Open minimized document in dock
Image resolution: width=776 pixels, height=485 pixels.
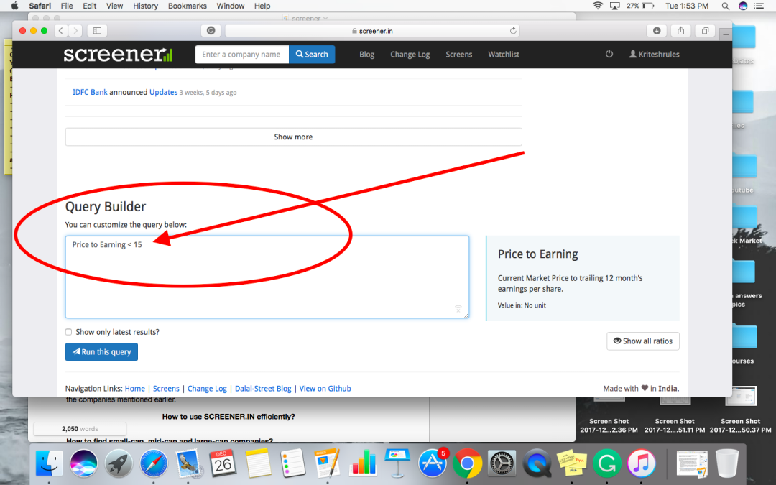[692, 464]
